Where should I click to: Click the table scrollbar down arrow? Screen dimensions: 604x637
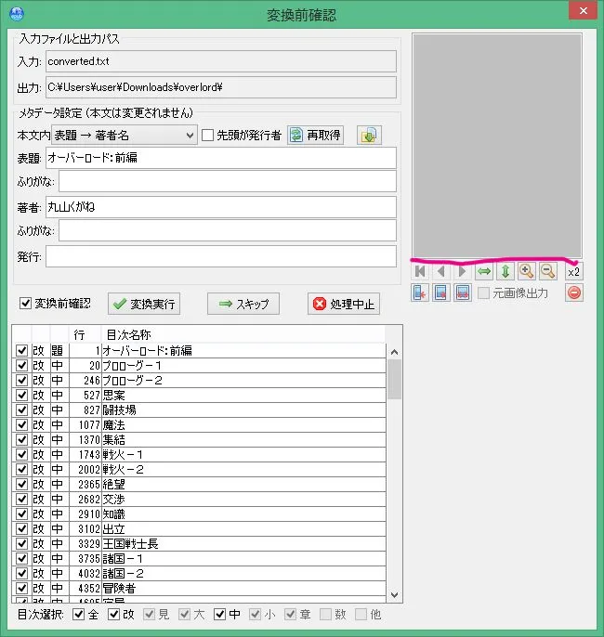[x=394, y=595]
